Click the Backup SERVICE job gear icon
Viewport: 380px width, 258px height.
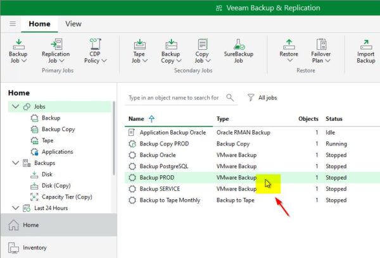[132, 189]
